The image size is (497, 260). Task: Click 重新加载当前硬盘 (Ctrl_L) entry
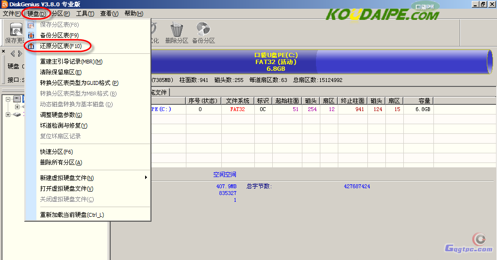click(72, 215)
